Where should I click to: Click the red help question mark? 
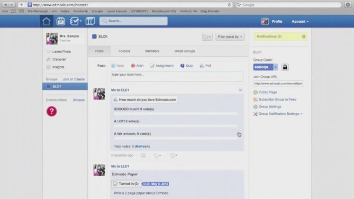[52, 111]
